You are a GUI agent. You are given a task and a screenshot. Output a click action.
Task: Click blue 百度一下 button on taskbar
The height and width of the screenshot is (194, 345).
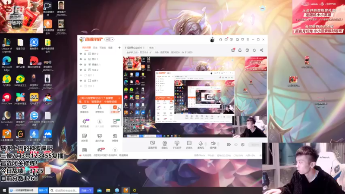click(x=87, y=190)
